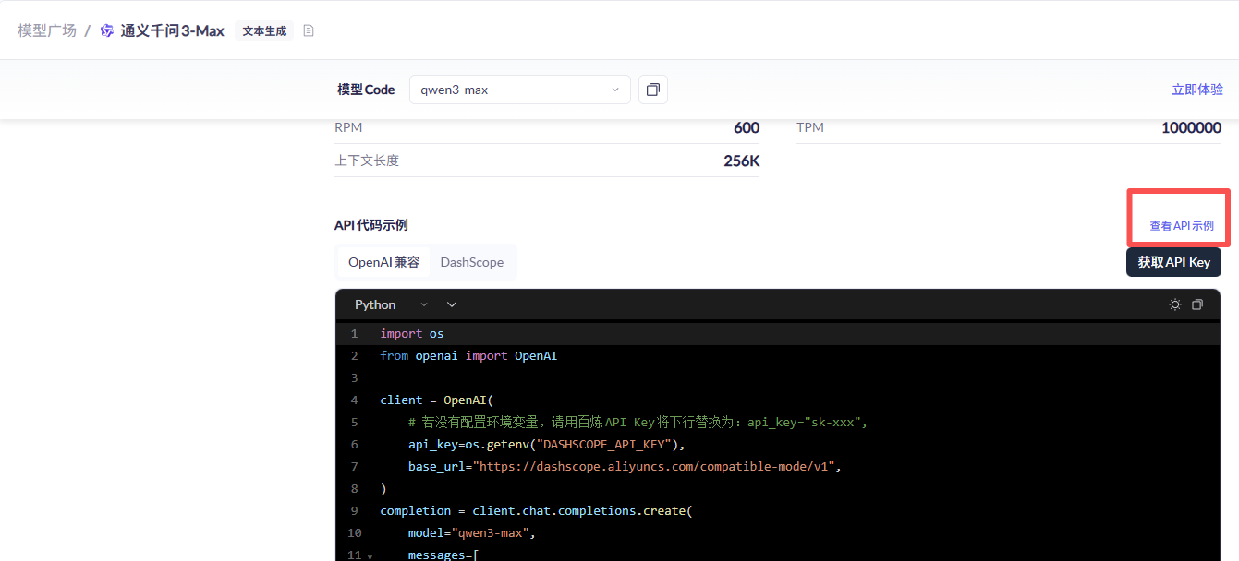Viewport: 1239px width, 561px height.
Task: Click the 模型 Code label
Action: 366,90
